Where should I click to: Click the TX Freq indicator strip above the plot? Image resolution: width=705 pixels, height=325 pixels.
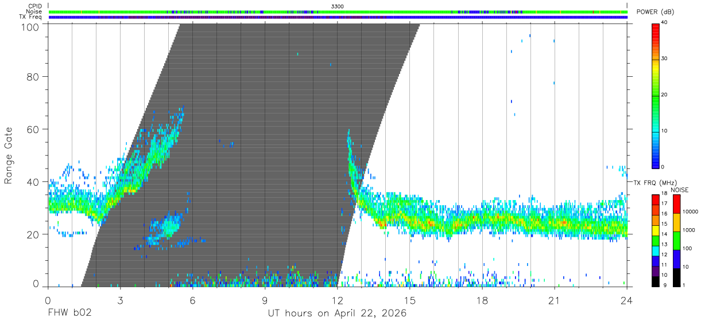[338, 17]
